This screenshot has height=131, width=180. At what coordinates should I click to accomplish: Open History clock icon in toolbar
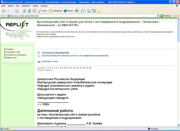[77, 11]
